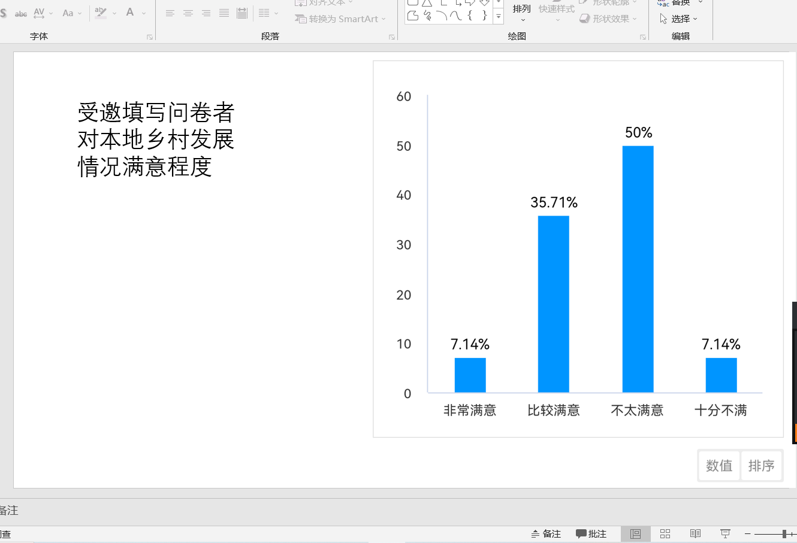
Task: Start slideshow from status bar icon
Action: coord(725,533)
